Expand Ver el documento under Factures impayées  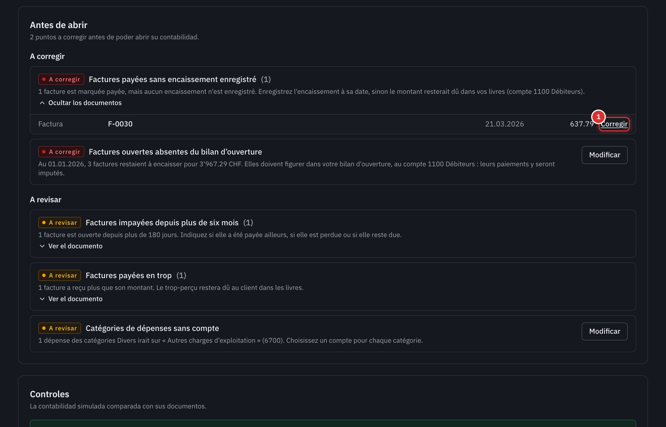click(x=71, y=246)
